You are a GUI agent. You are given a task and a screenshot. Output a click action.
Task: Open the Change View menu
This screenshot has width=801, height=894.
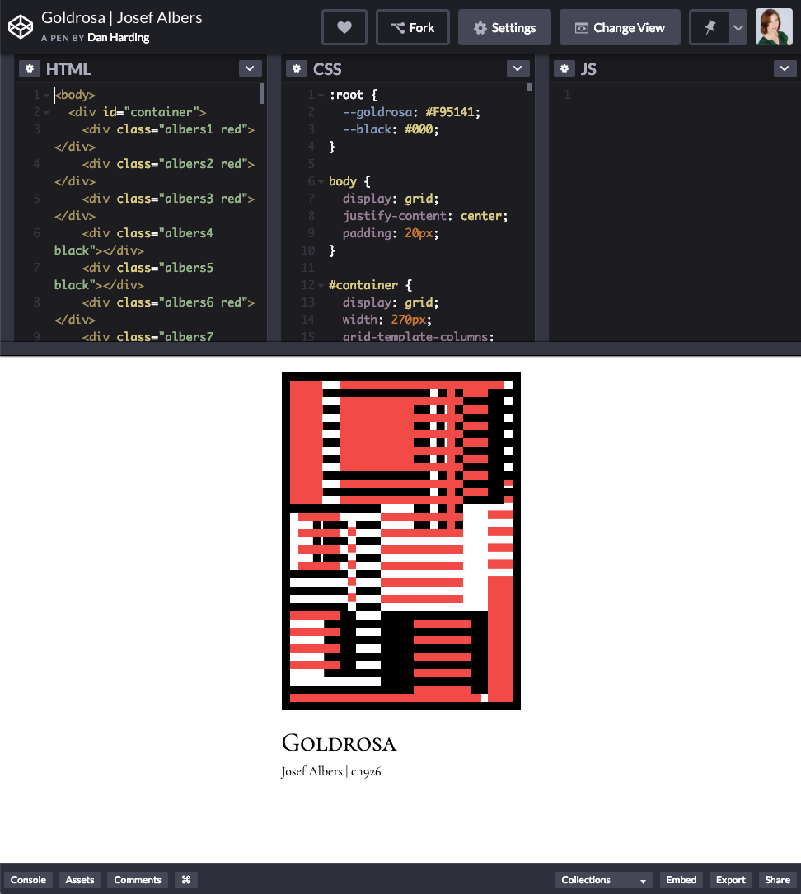[620, 27]
